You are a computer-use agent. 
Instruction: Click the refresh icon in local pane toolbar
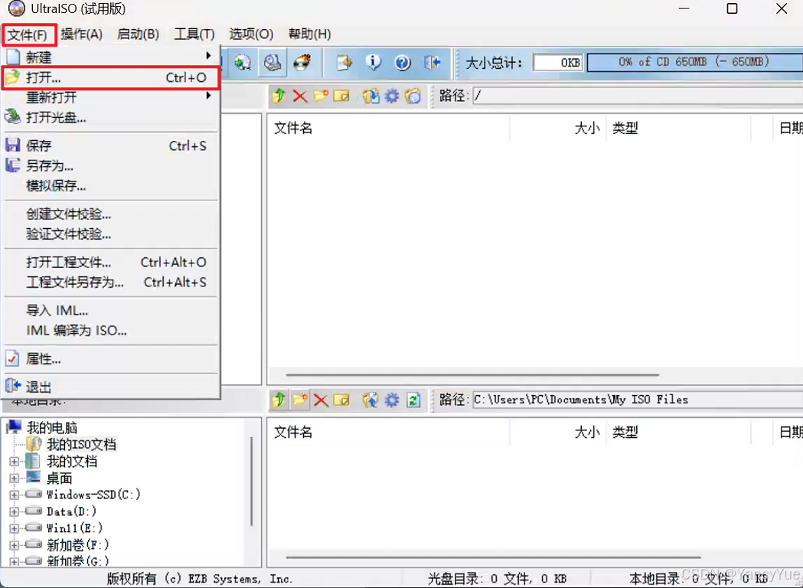point(413,400)
